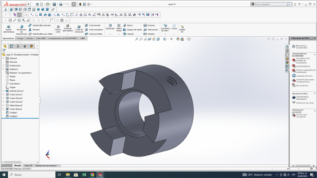
Task: Click the Vaciado shell tool
Action: [128, 34]
